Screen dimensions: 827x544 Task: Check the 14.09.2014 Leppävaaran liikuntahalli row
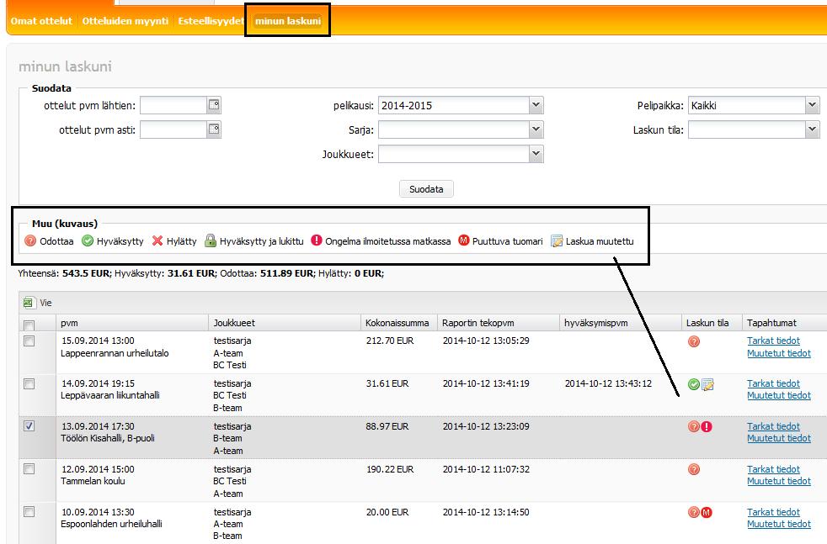tap(29, 383)
